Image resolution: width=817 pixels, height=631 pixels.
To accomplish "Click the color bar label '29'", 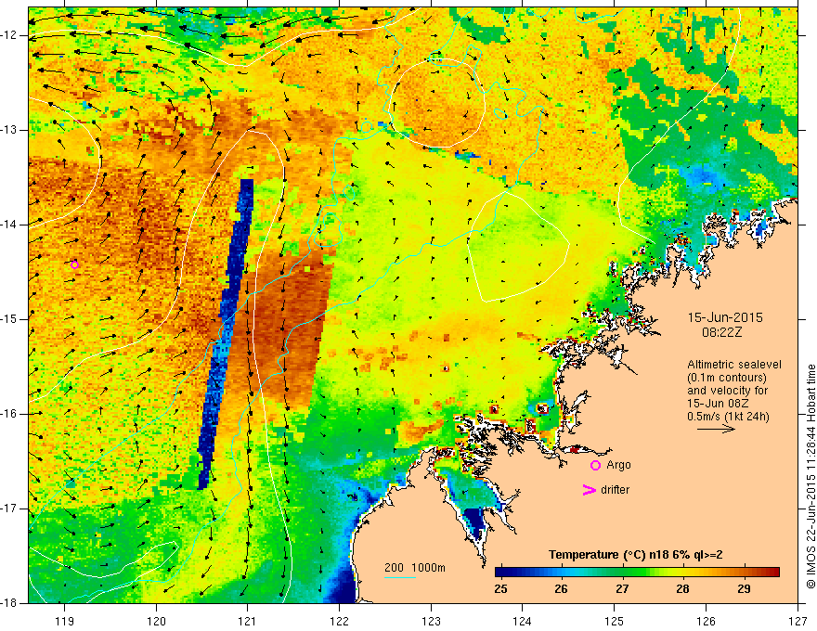I will point(744,589).
